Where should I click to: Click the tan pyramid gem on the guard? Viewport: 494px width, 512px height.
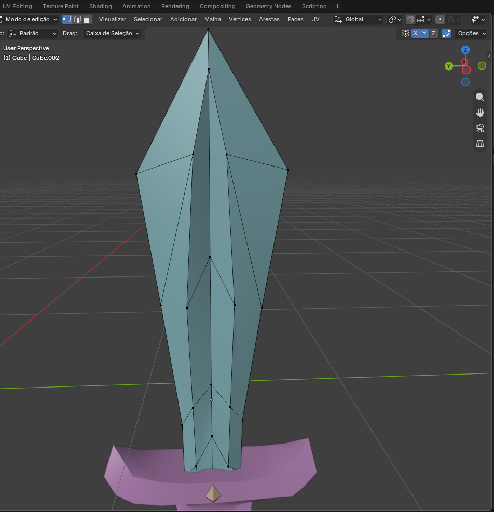point(213,493)
